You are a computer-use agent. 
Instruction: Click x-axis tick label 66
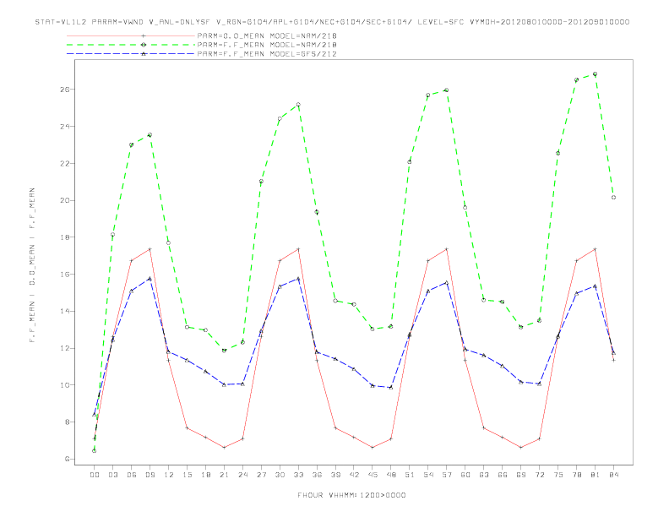pyautogui.click(x=503, y=475)
